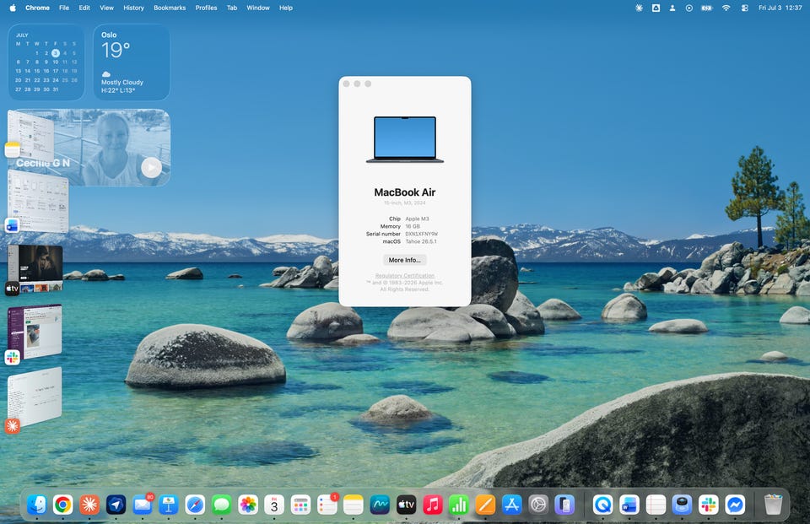Screen dimensions: 810x524
Task: Open Messenger from the dock
Action: click(x=735, y=505)
